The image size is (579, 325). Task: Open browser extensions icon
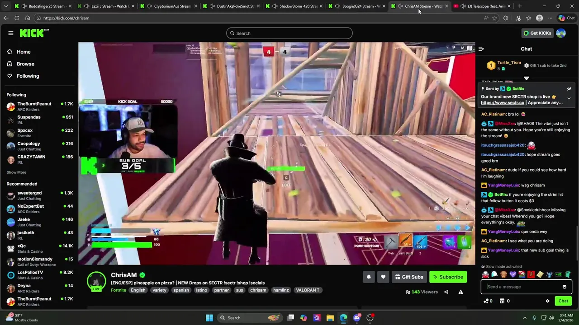[505, 18]
